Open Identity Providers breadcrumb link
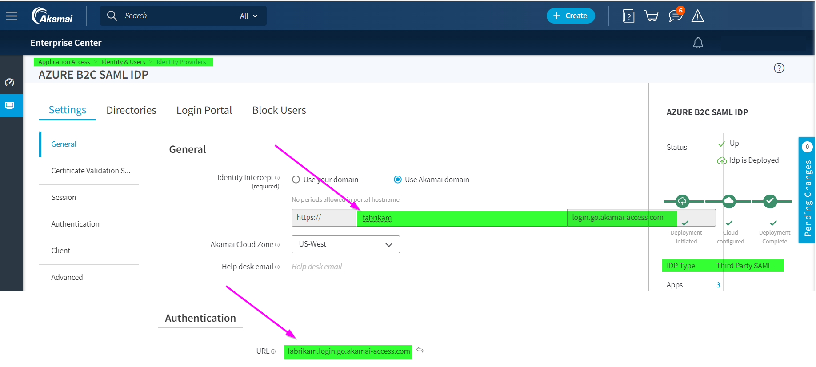The image size is (816, 367). (x=181, y=62)
